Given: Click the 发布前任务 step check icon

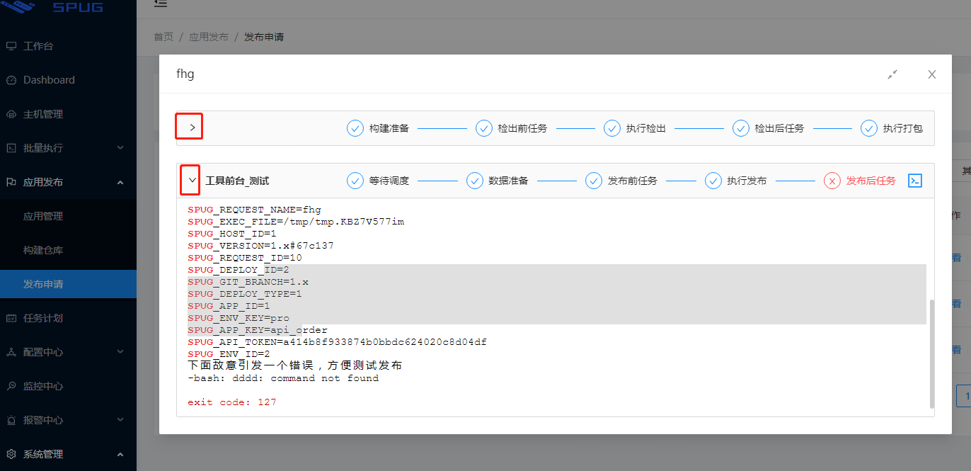Looking at the screenshot, I should (x=593, y=181).
